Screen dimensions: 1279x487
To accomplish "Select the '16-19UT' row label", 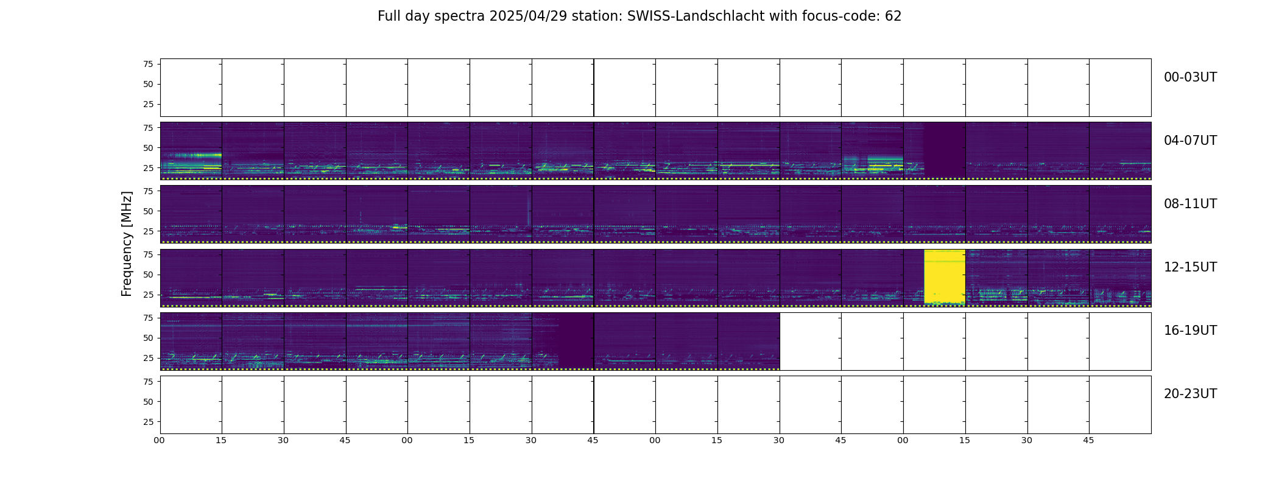I will click(1190, 331).
